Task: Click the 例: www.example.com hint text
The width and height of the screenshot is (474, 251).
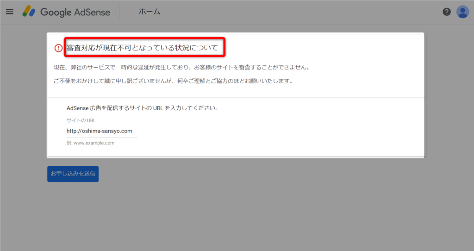Action: pos(90,143)
